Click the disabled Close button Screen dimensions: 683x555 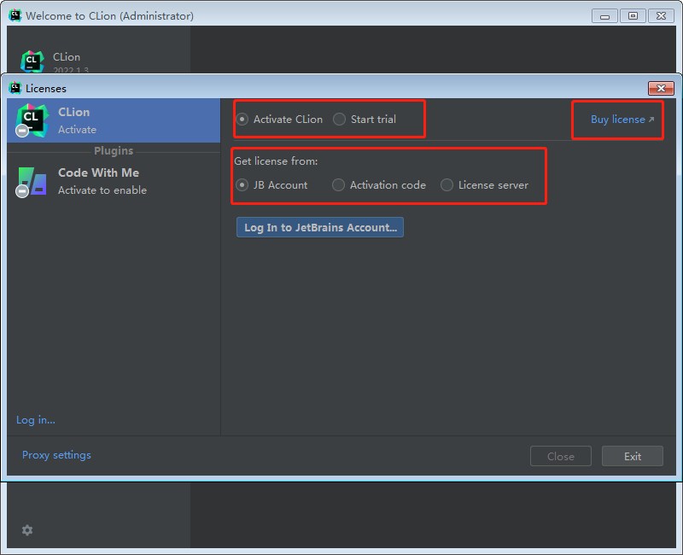tap(561, 456)
